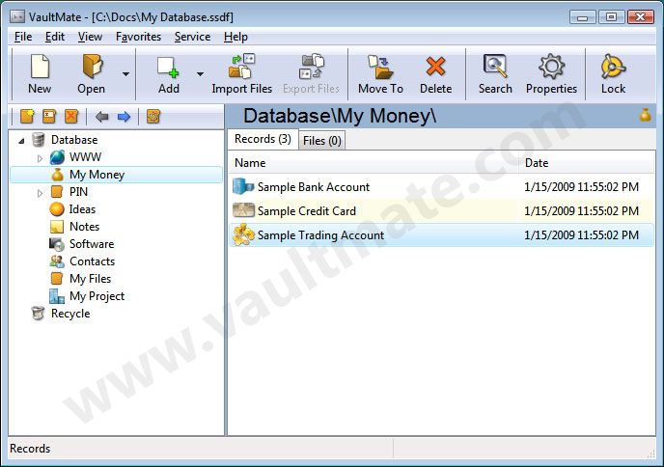Click the new folder icon in tree toolbar

[x=28, y=117]
